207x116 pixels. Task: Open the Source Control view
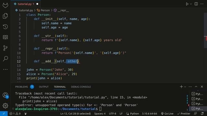(x=5, y=48)
